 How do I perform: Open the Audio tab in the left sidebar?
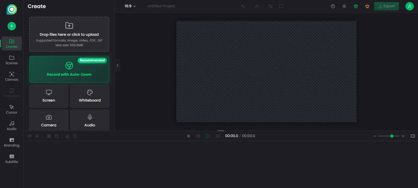pos(12,126)
